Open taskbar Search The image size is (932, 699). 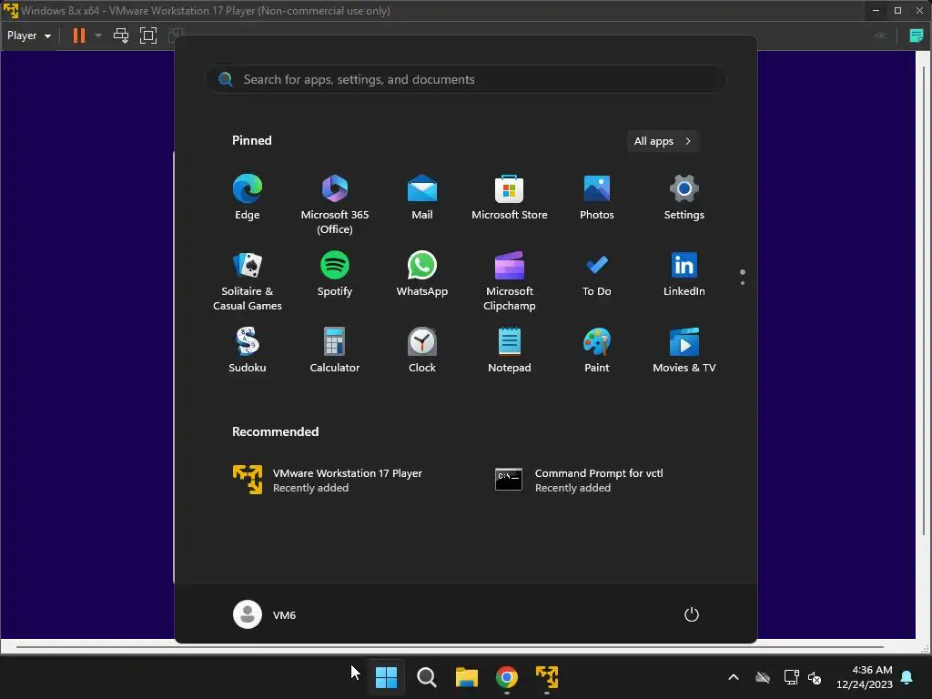click(426, 677)
